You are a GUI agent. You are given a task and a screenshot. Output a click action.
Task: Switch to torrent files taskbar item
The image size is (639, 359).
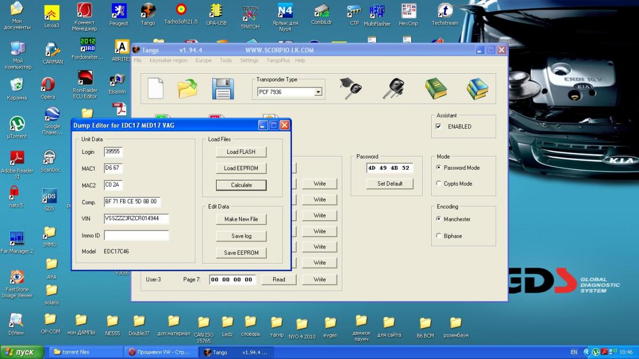coord(86,352)
